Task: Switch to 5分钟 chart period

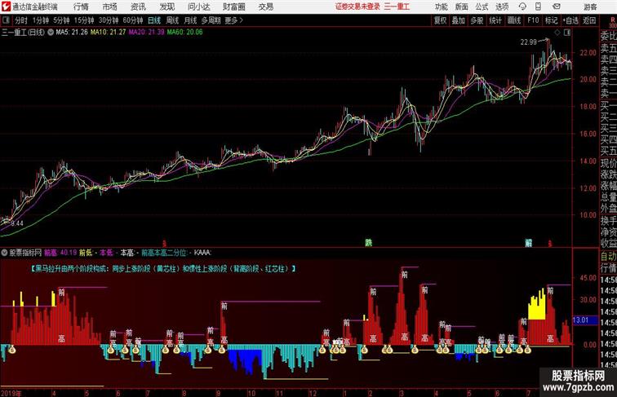Action: pos(61,20)
